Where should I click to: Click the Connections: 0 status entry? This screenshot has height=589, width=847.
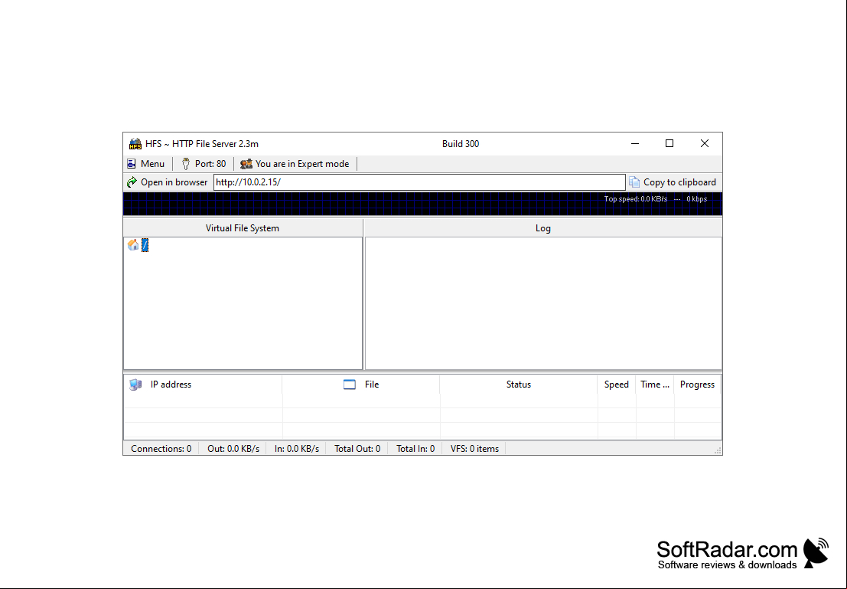pos(161,449)
